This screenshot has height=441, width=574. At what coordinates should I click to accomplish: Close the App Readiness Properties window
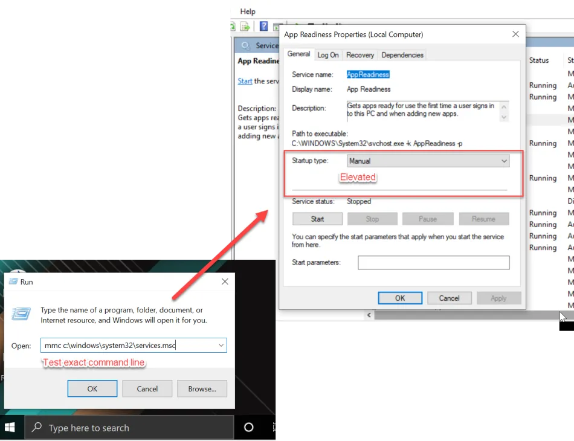[x=515, y=34]
